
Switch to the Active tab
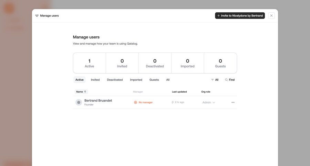tap(80, 80)
